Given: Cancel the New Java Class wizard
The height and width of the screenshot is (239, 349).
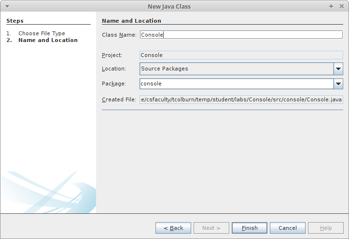Looking at the screenshot, I should coord(287,228).
